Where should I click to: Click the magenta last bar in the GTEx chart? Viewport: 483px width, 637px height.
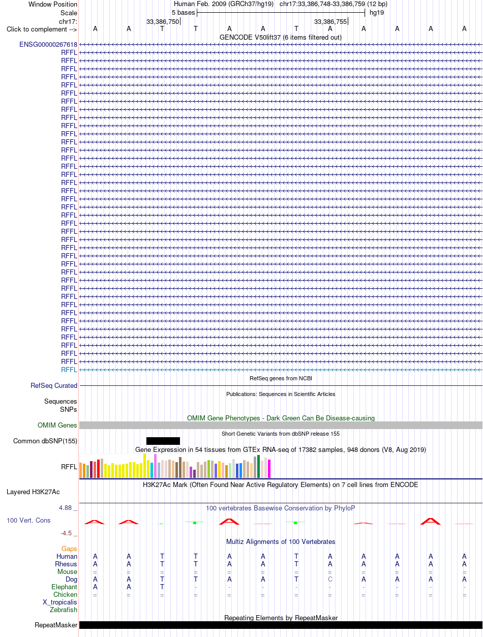point(269,468)
